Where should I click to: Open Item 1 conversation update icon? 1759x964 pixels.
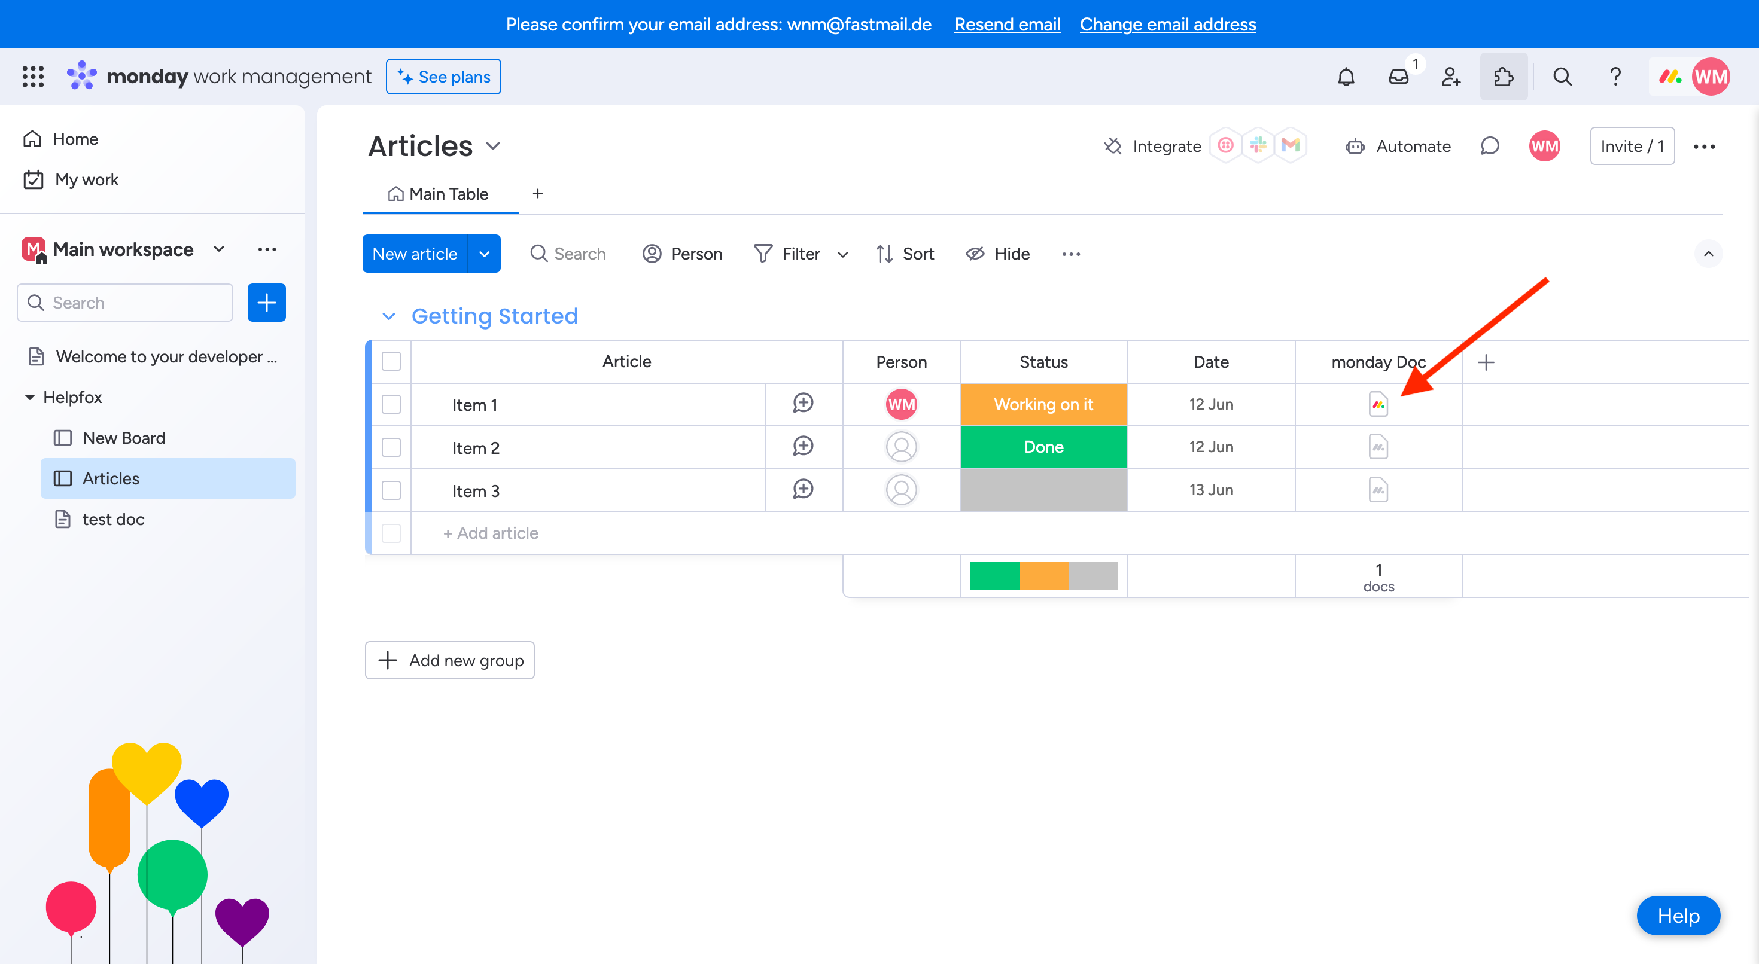(803, 404)
